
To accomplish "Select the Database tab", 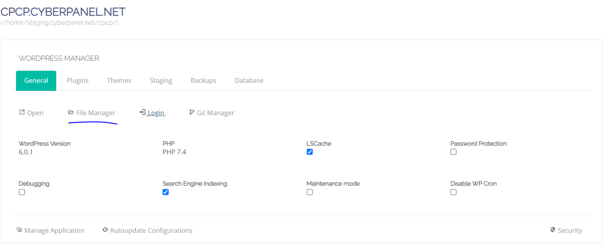I will (249, 80).
